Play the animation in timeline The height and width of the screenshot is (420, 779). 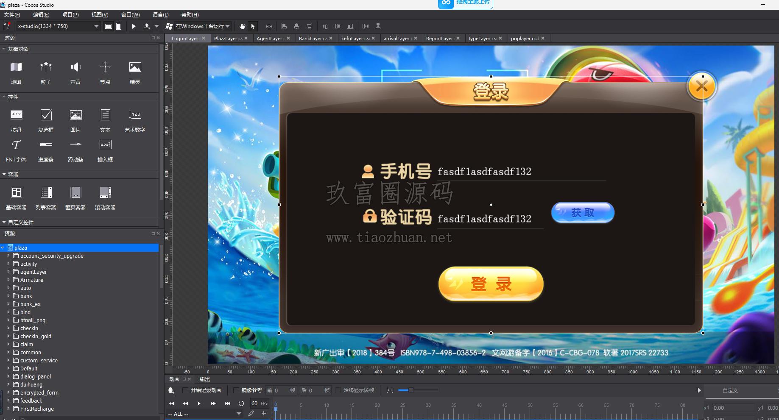click(x=199, y=403)
